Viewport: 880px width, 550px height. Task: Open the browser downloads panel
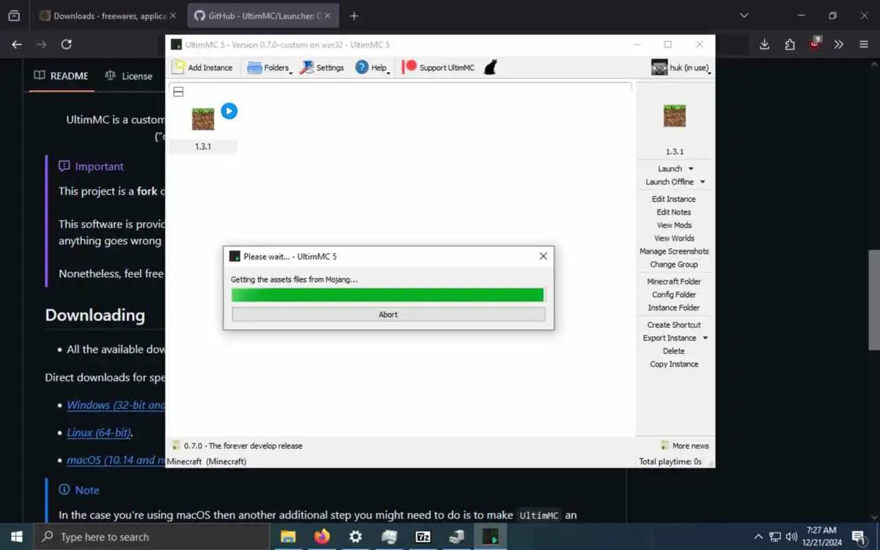click(x=764, y=44)
